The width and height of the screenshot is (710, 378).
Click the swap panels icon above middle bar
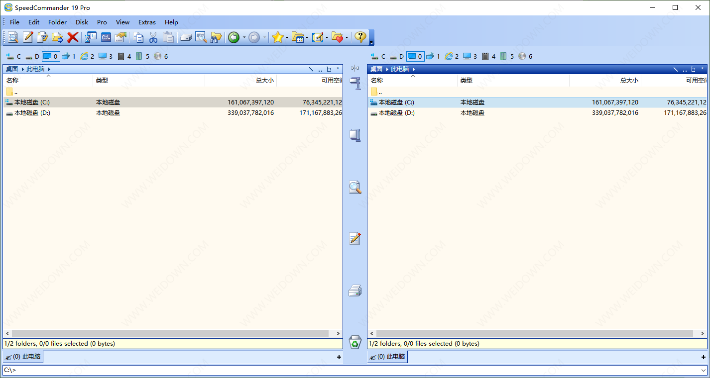pyautogui.click(x=355, y=68)
